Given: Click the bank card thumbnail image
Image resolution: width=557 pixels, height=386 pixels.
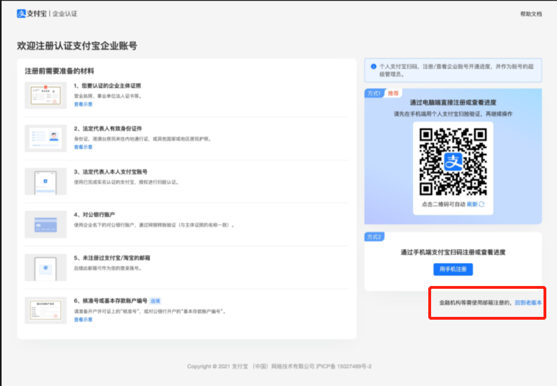Looking at the screenshot, I should (x=46, y=224).
